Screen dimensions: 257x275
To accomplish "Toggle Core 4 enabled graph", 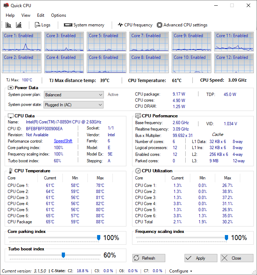I will (64, 63).
